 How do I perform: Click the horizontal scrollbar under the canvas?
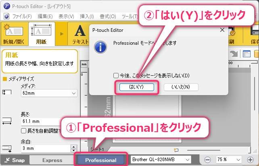click(203, 150)
